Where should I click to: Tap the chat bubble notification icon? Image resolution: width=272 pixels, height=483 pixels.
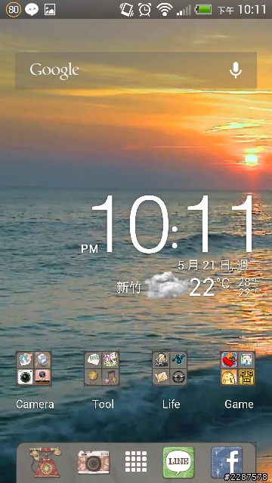pyautogui.click(x=32, y=10)
